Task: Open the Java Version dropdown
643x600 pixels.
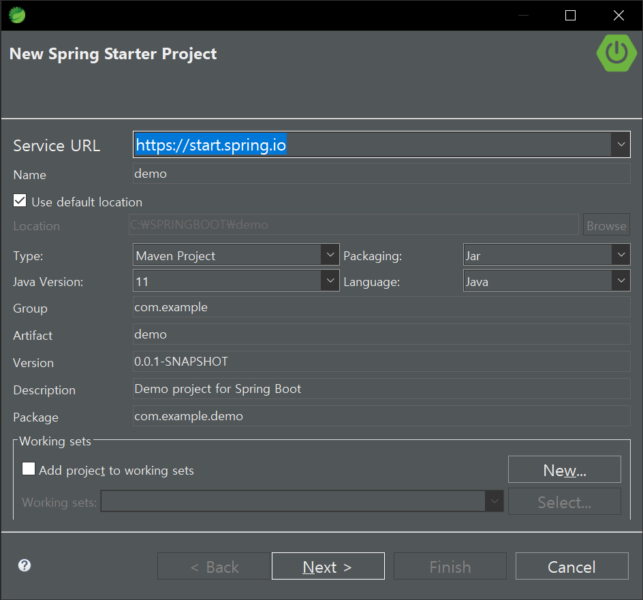Action: [330, 280]
